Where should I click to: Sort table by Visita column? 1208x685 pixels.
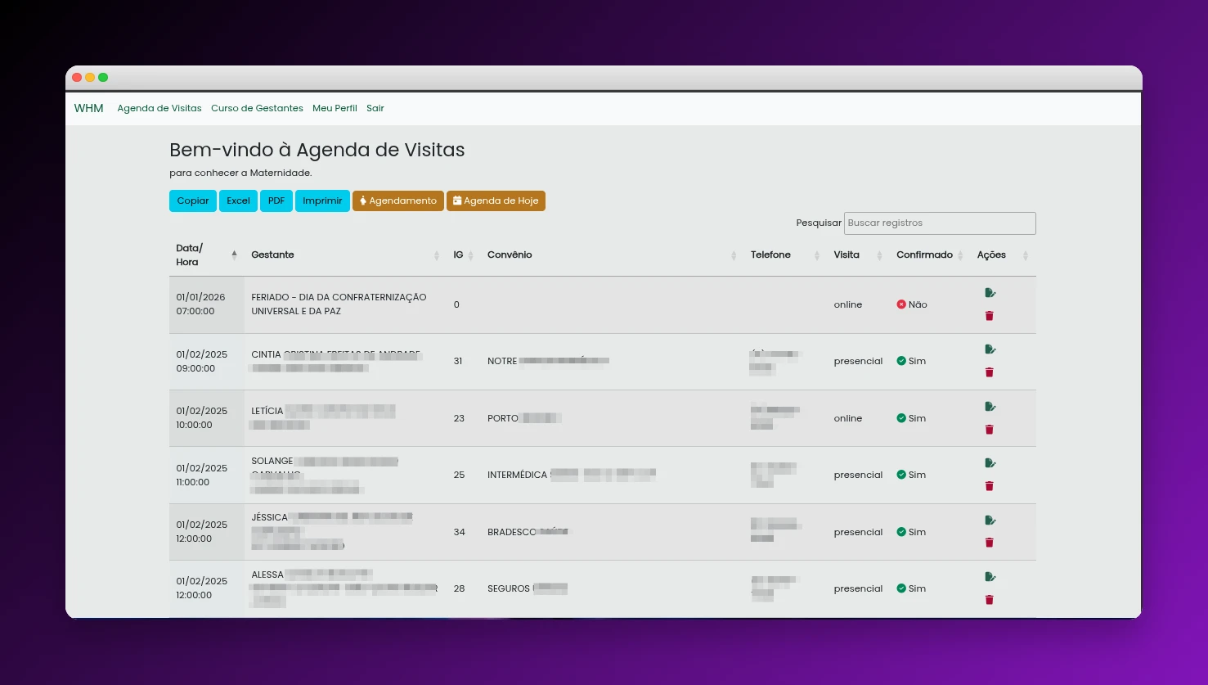point(858,255)
